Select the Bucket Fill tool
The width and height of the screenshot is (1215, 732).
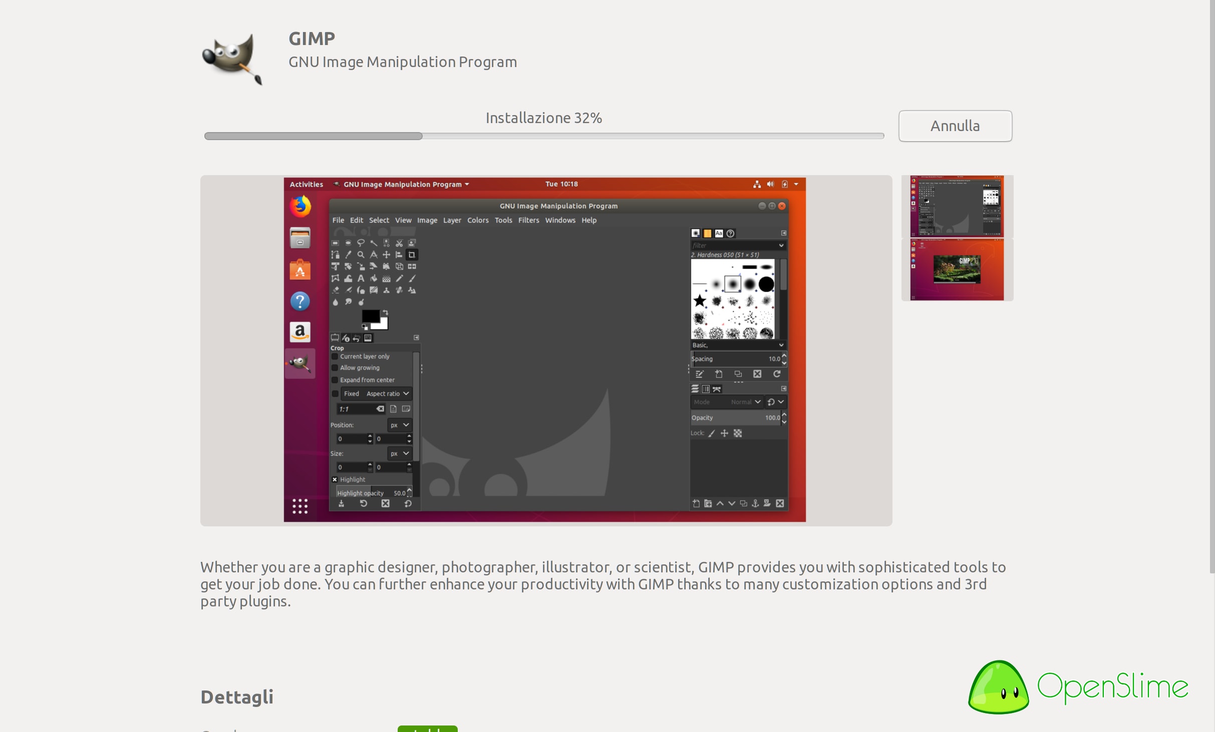(374, 278)
